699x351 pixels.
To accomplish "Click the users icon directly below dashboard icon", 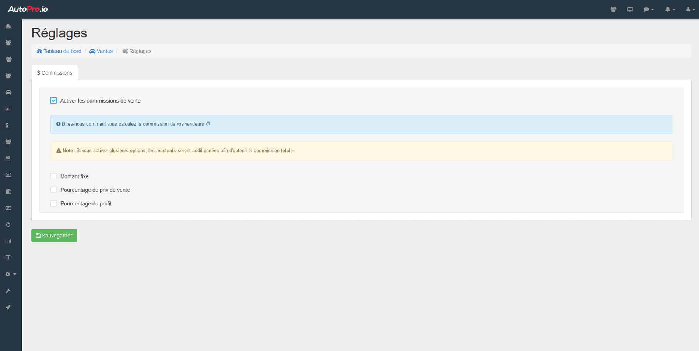I will (8, 43).
